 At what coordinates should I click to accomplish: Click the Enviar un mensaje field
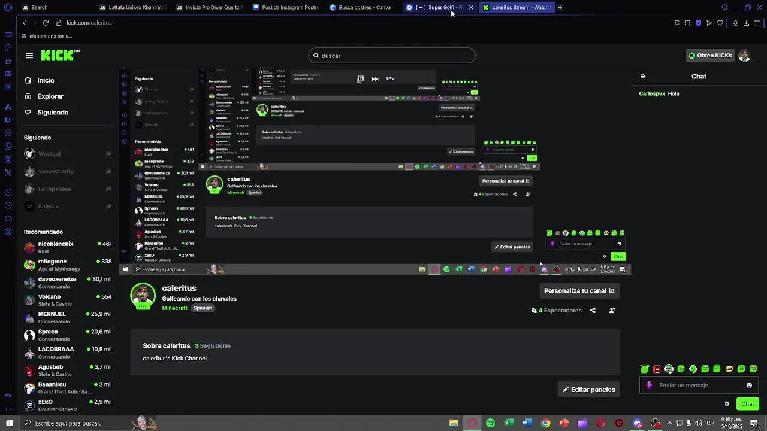click(x=700, y=386)
